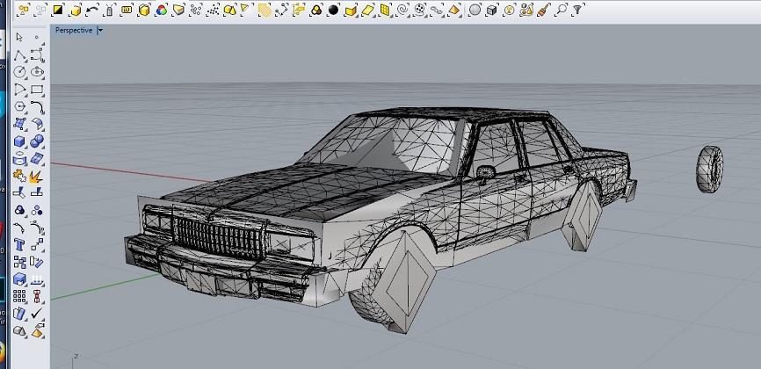Image resolution: width=761 pixels, height=369 pixels.
Task: Select the detached wheel object in viewport
Action: 710,168
